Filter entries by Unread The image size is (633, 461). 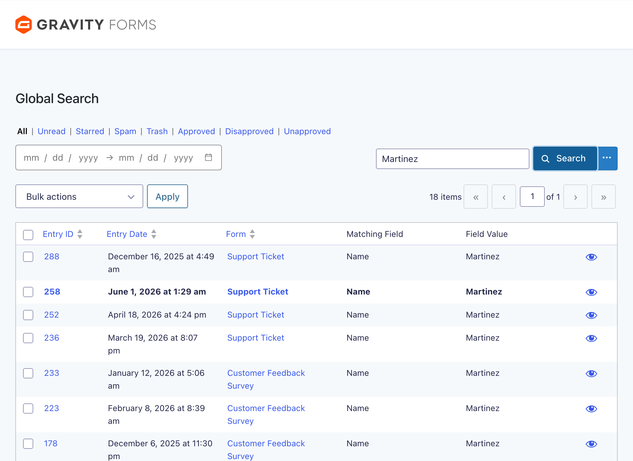point(51,131)
